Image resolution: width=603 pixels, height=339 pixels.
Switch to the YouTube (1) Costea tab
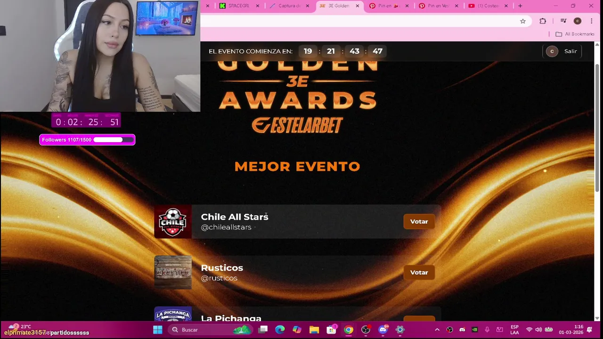488,6
